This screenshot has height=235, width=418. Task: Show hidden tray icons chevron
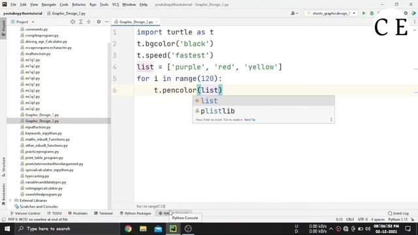(x=331, y=228)
